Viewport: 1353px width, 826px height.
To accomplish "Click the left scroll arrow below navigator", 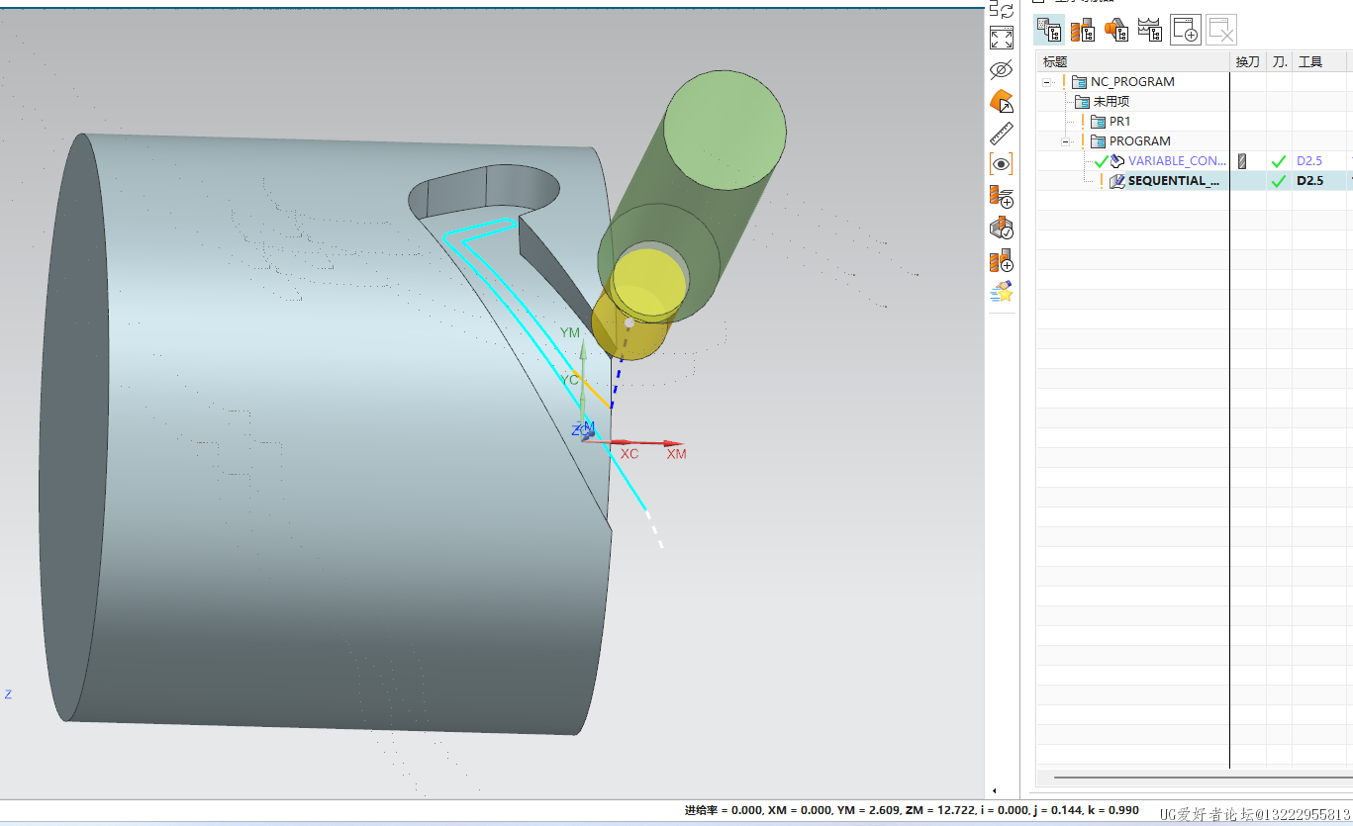I will pyautogui.click(x=994, y=791).
